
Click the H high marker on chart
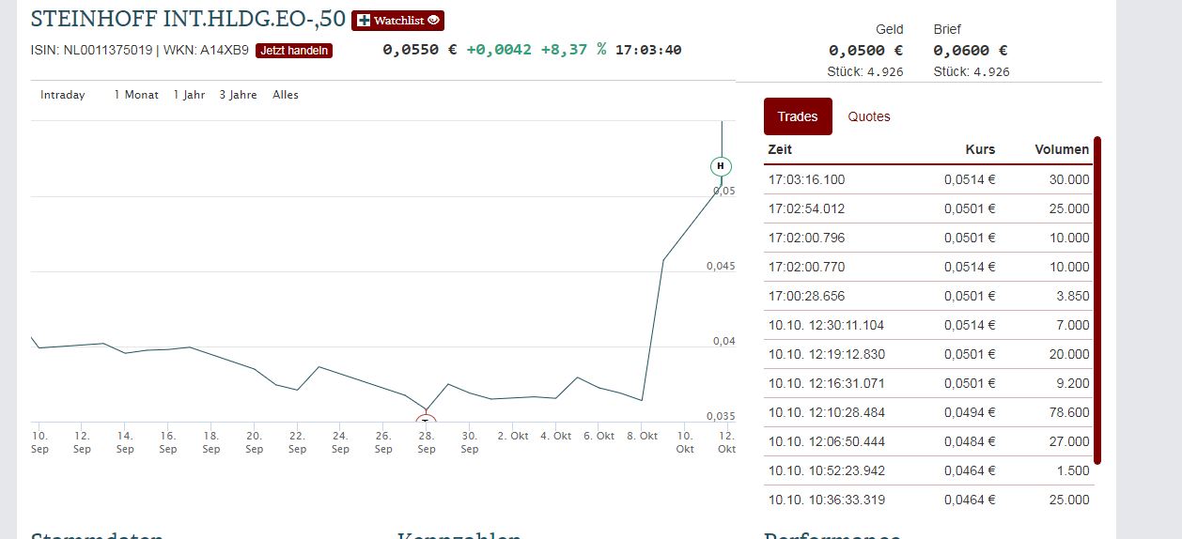[x=721, y=166]
